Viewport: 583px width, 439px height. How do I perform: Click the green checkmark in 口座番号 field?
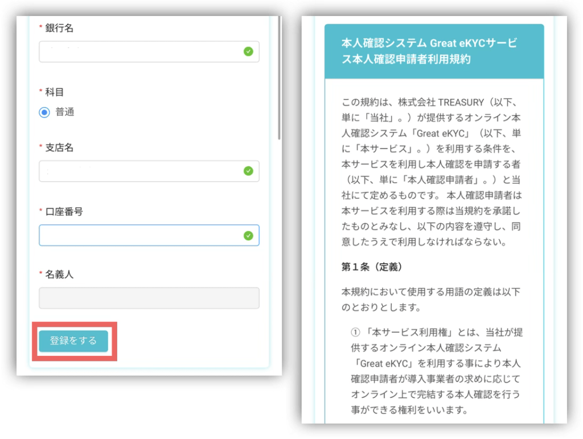[x=248, y=235]
